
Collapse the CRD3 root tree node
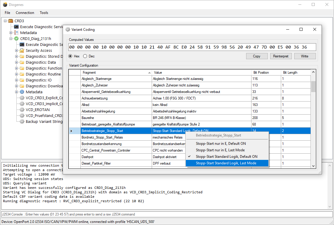(5, 21)
